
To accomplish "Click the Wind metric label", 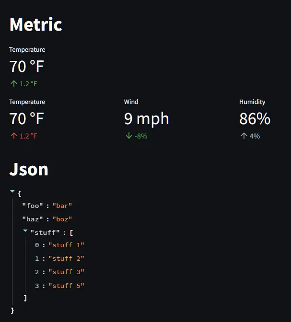I will point(131,102).
